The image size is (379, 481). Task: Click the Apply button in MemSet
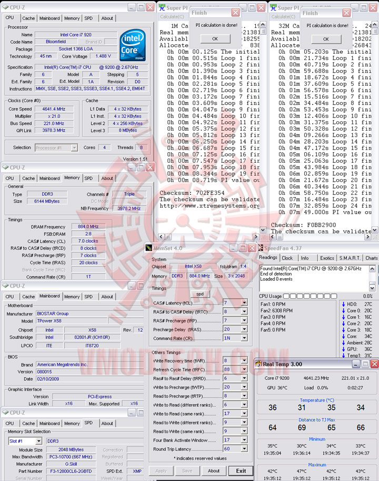click(x=161, y=471)
